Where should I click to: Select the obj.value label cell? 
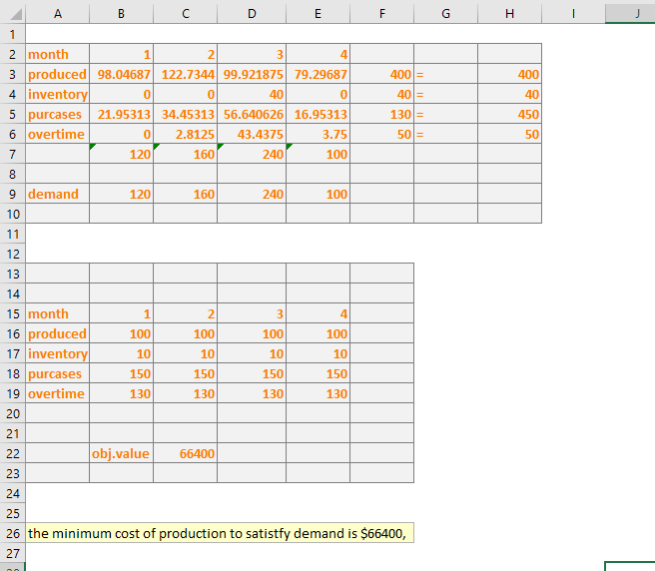pos(122,453)
